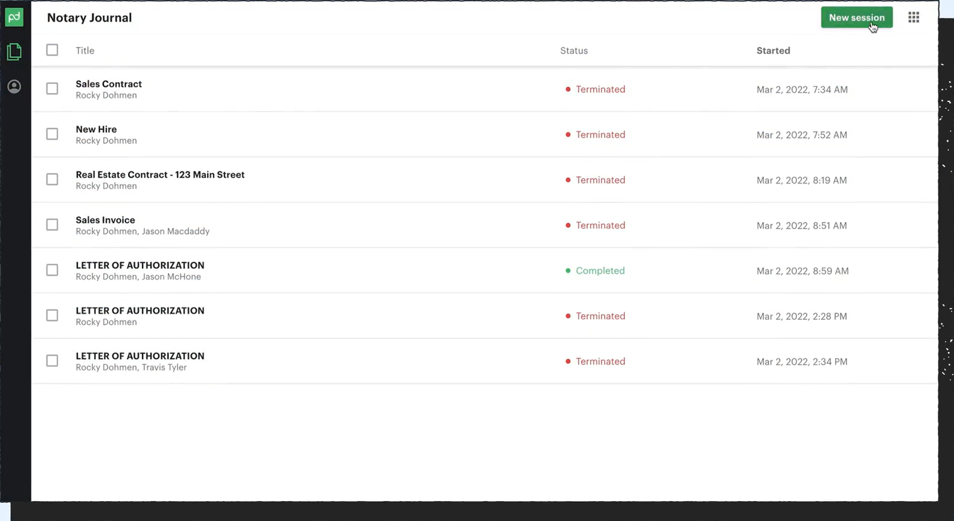
Task: Open Letter of Authorization with Travis Tyler
Action: coord(140,356)
